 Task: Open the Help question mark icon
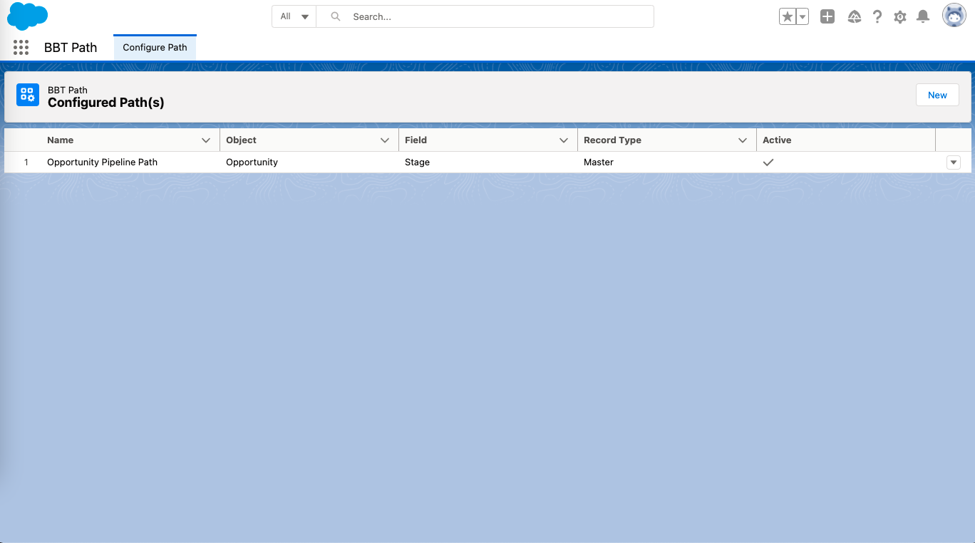click(x=877, y=17)
